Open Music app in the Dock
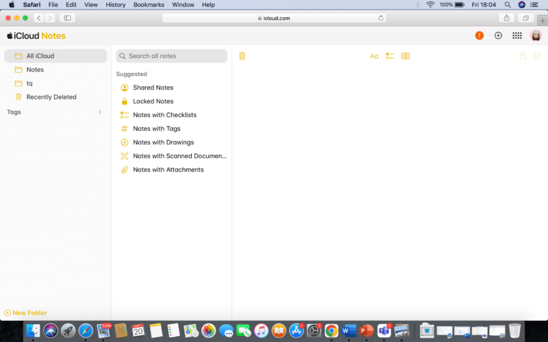The width and height of the screenshot is (548, 342). (x=261, y=330)
